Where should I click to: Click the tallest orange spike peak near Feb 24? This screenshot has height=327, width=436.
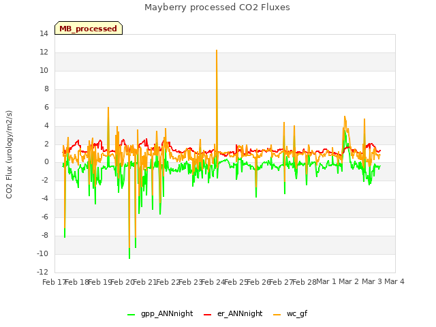tap(217, 50)
